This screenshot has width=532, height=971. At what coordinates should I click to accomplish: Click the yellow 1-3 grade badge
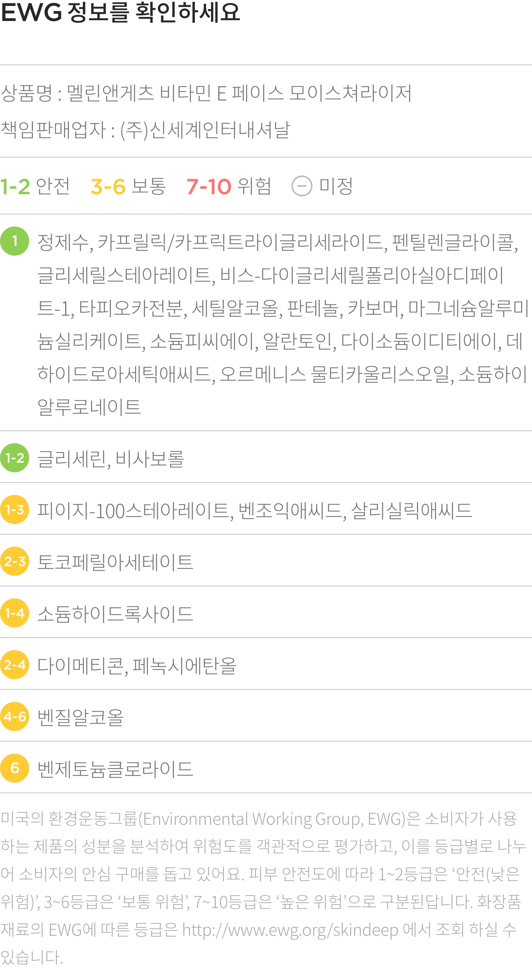click(x=15, y=509)
